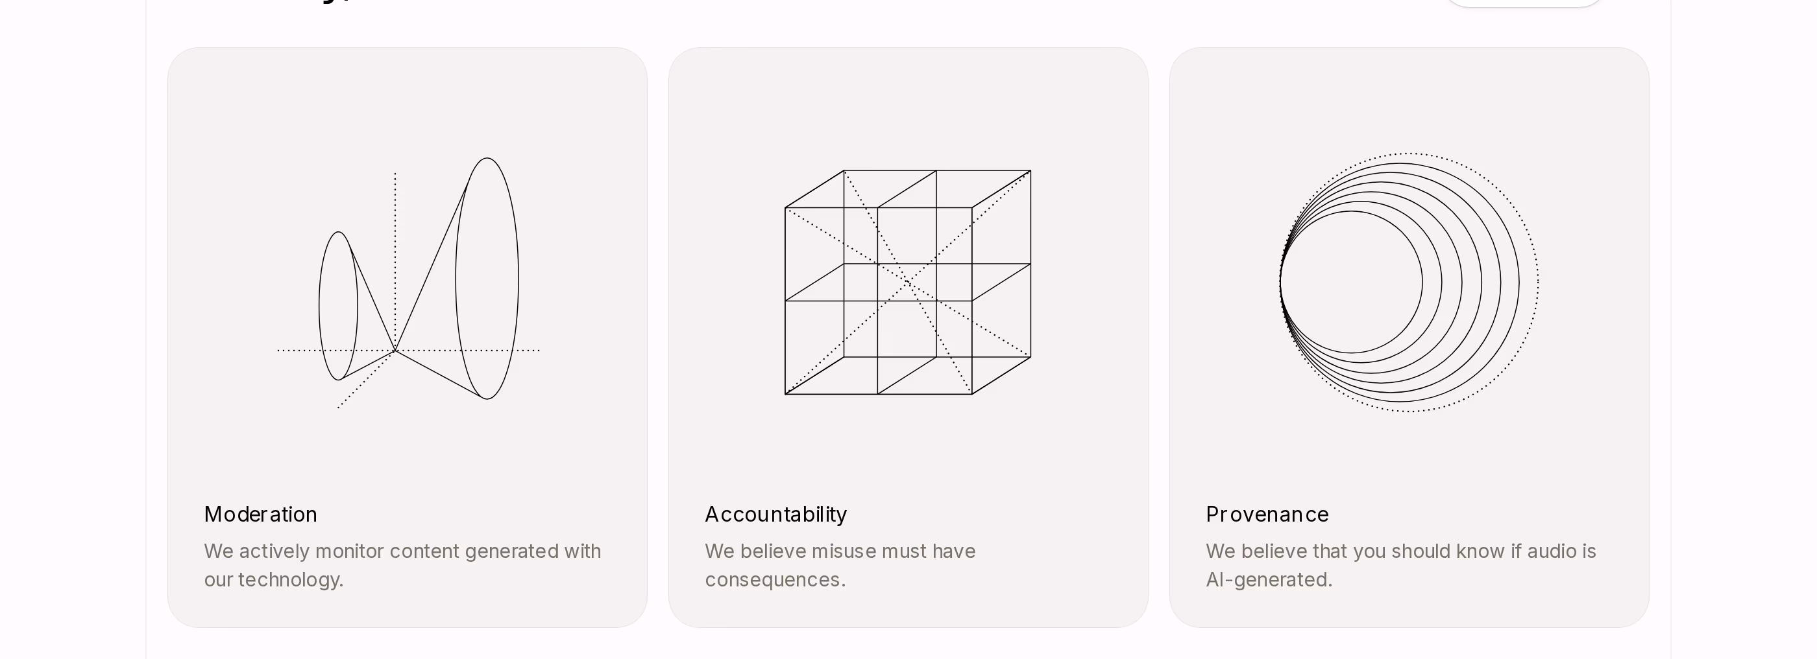Click text 'We believe misuse must have consequences'
Image resolution: width=1817 pixels, height=659 pixels.
pyautogui.click(x=840, y=564)
